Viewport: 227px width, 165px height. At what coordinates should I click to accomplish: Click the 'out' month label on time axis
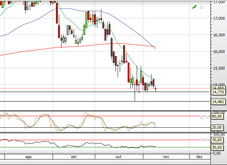click(118, 157)
